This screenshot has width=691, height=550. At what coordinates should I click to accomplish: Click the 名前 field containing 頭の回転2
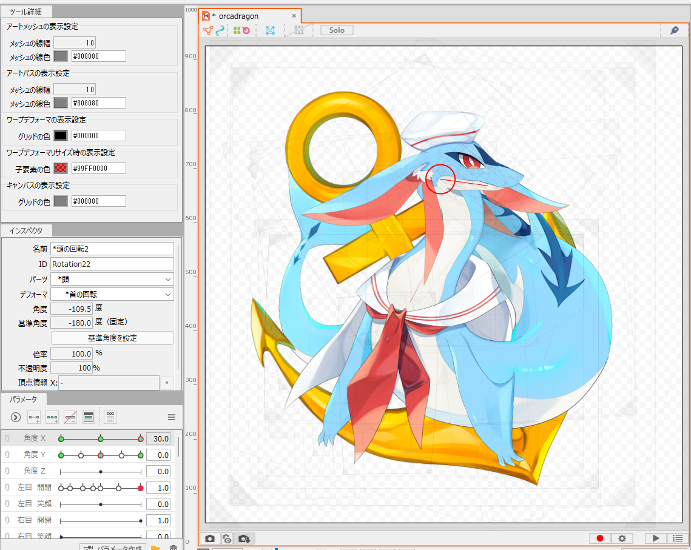tap(112, 249)
